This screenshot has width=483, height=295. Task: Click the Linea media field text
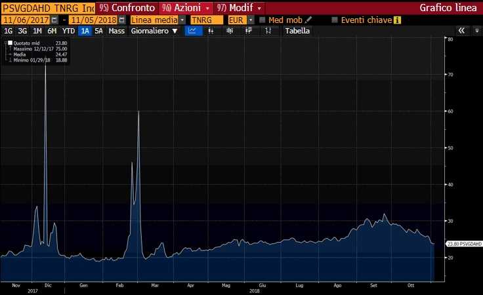154,20
